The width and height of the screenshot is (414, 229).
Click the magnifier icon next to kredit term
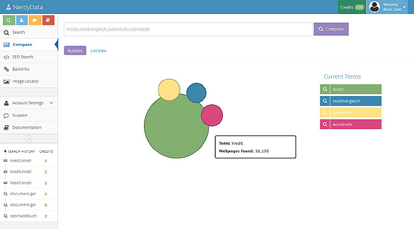[325, 89]
